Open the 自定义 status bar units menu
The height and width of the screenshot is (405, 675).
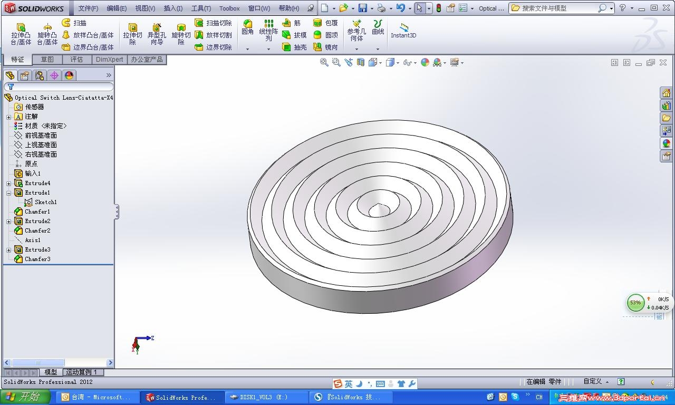tap(596, 381)
